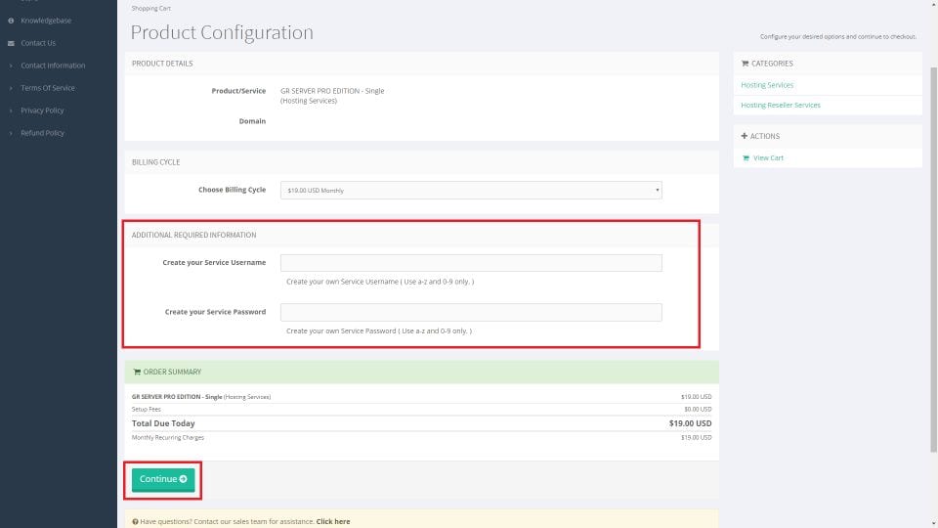Open the Choose Billing Cycle dropdown
Screen dimensions: 938x528
pos(471,190)
